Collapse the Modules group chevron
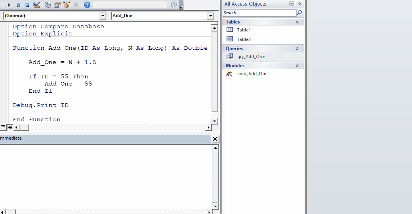This screenshot has width=412, height=214. coord(297,66)
